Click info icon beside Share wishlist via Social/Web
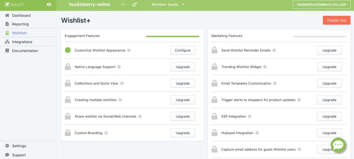Image resolution: width=354 pixels, height=159 pixels. (140, 116)
